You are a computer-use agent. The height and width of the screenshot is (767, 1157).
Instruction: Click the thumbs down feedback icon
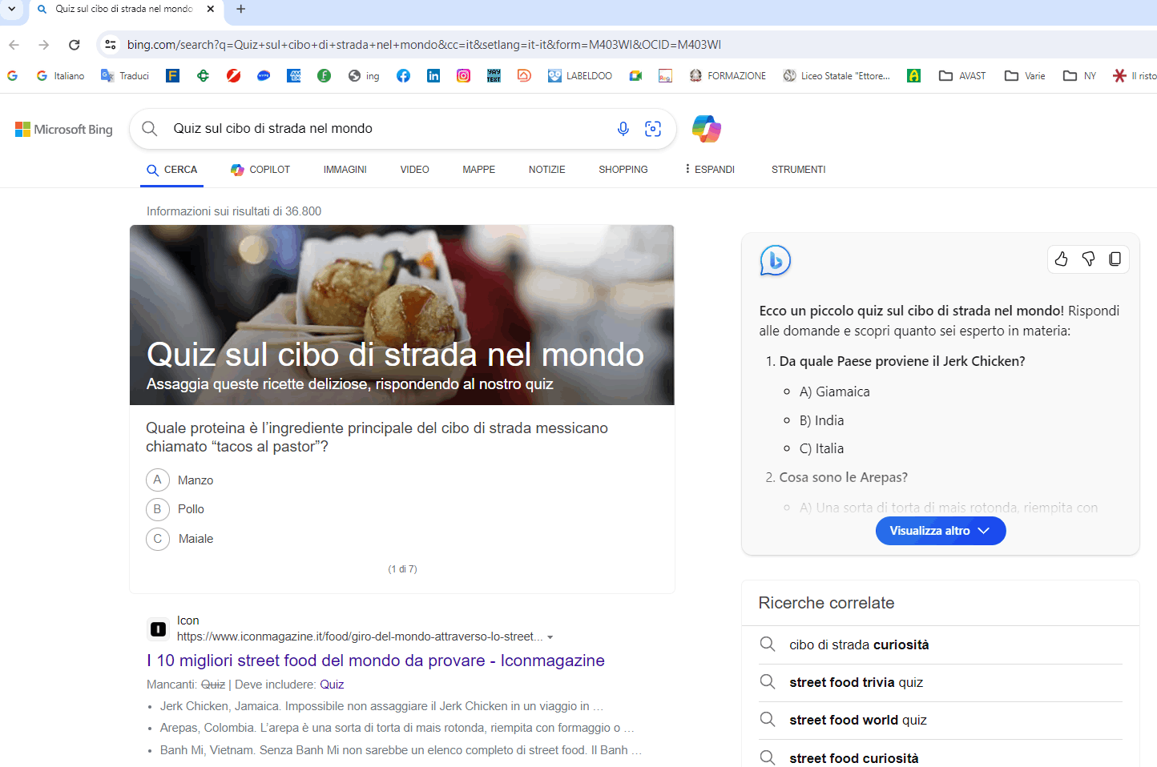coord(1088,259)
